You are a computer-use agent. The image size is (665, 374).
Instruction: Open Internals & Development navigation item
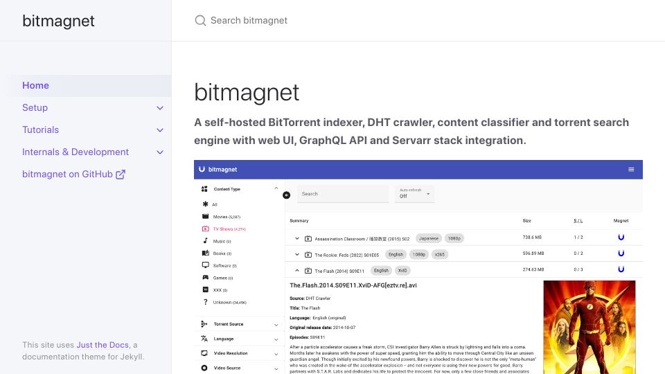[76, 152]
